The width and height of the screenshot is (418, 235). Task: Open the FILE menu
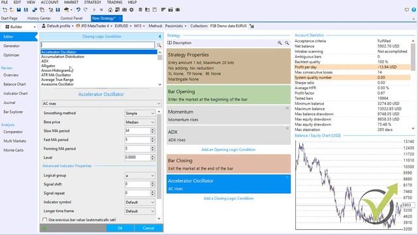tap(5, 2)
